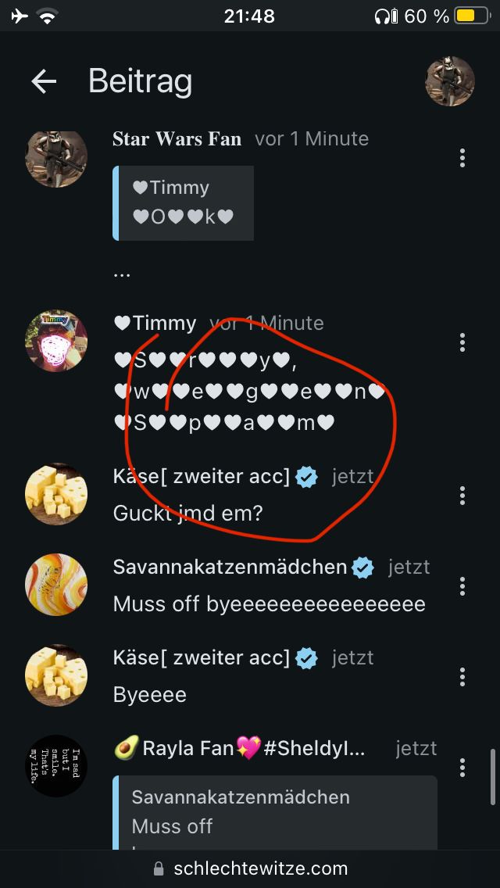Open options for 'Muss off byeee' comment
The height and width of the screenshot is (888, 500).
coord(462,585)
